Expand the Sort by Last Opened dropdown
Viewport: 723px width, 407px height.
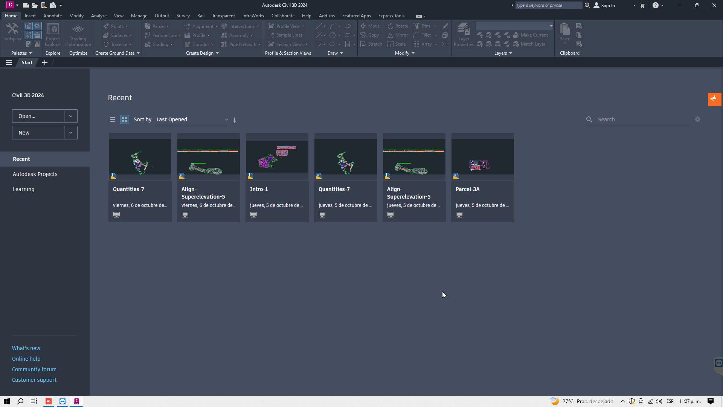click(192, 120)
